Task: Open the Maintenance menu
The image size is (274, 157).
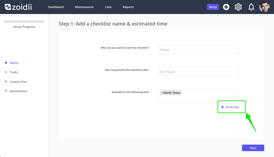Action: 84,7
